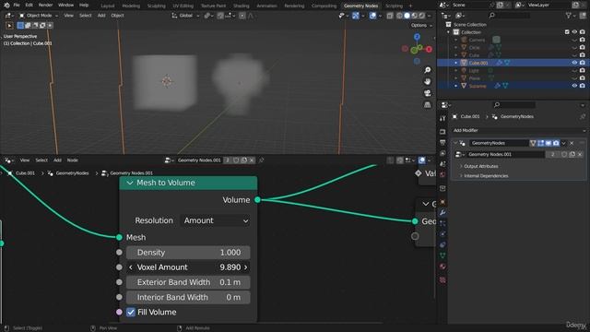Select the Tweak tool arrow icon

(9, 25)
